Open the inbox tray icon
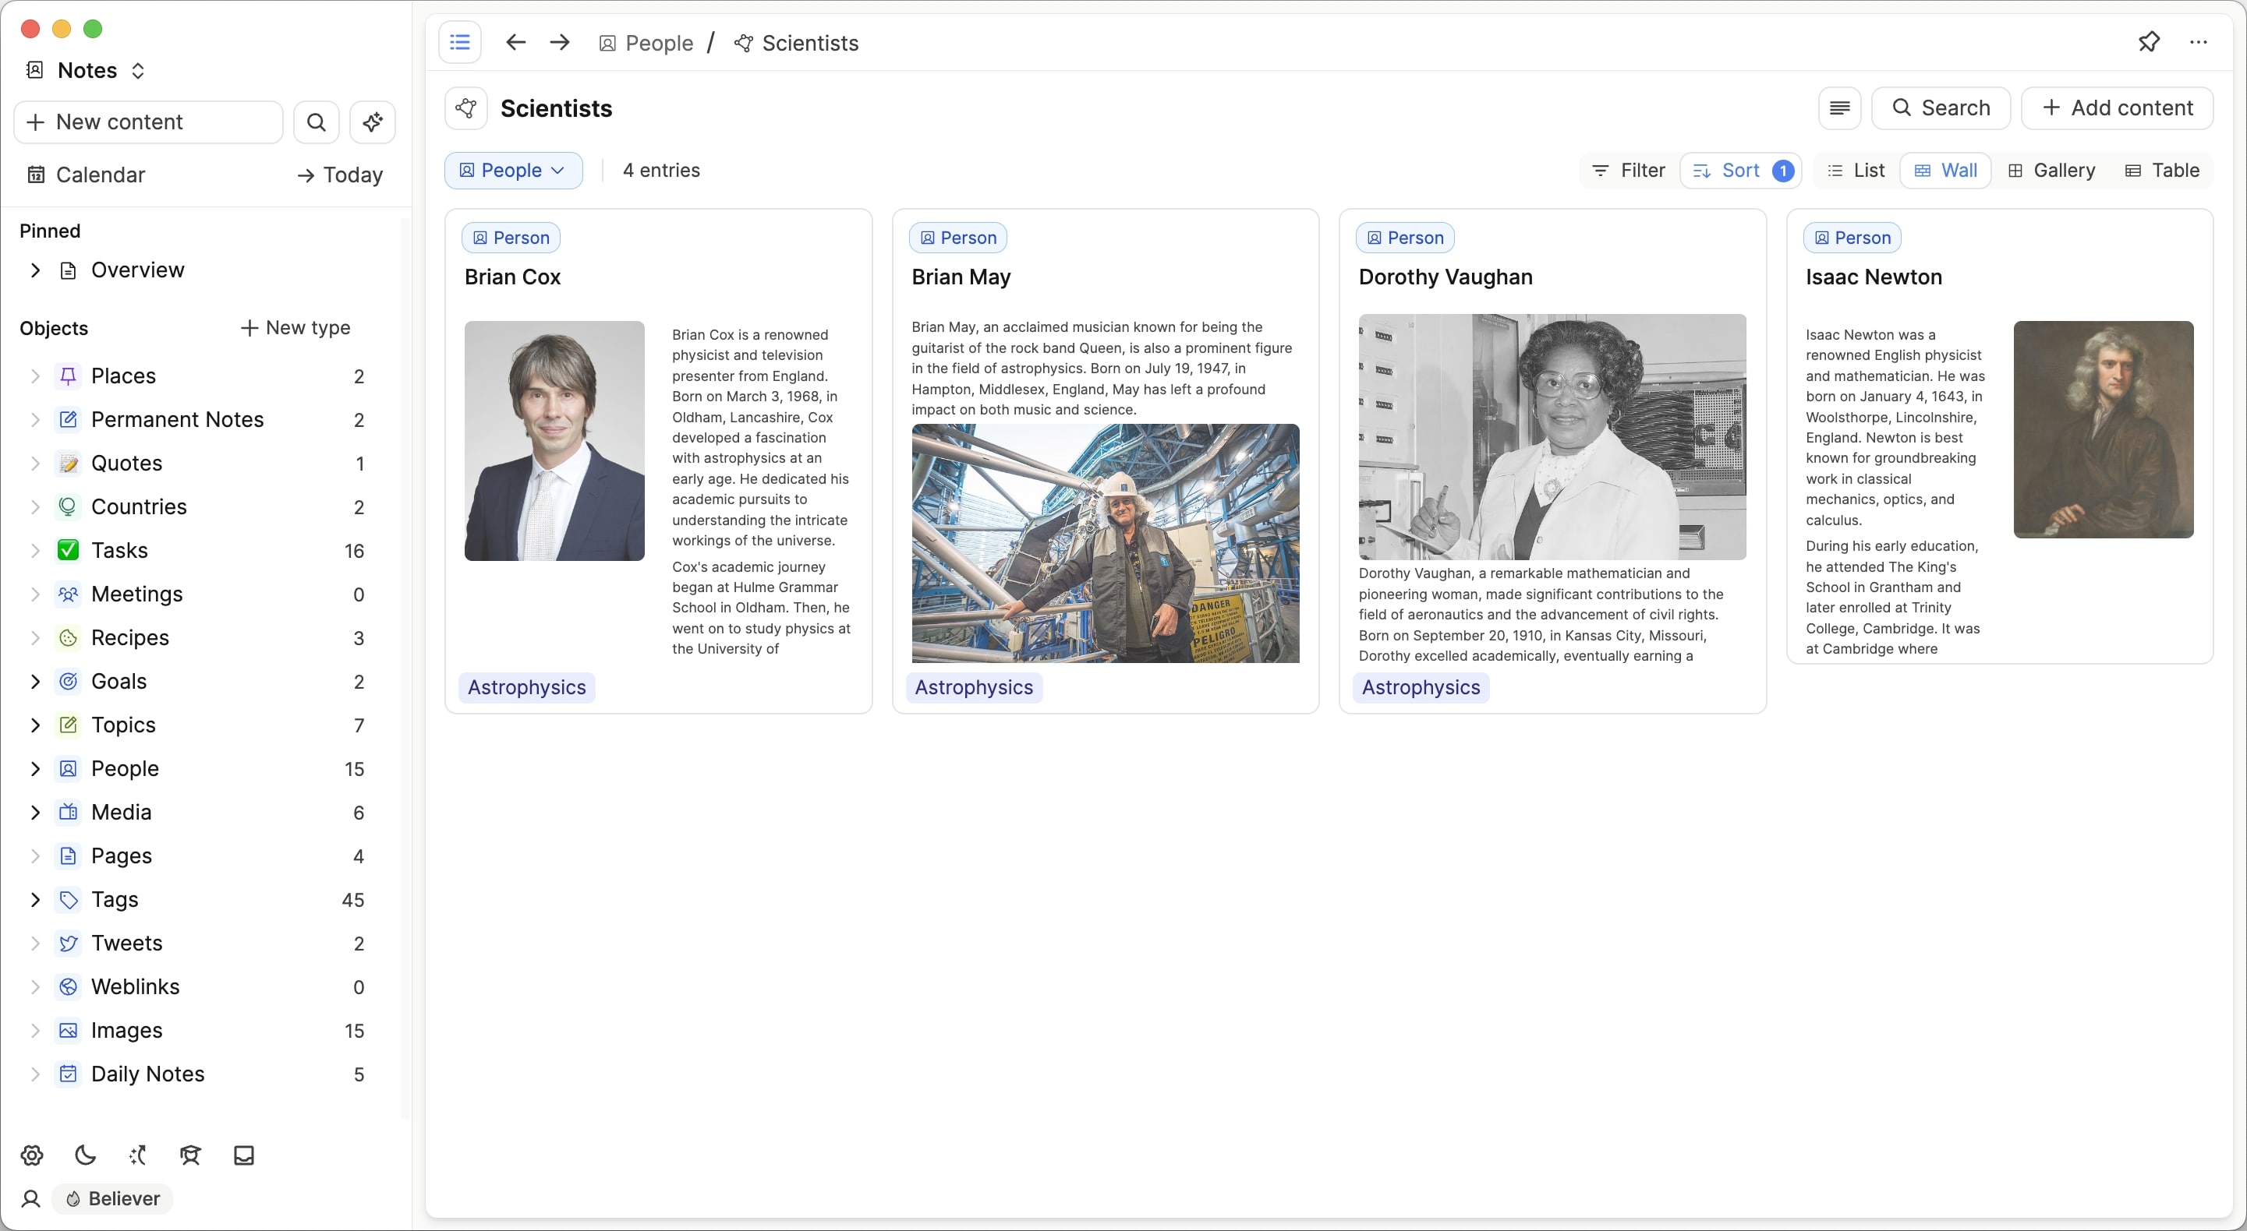This screenshot has width=2247, height=1231. (243, 1155)
